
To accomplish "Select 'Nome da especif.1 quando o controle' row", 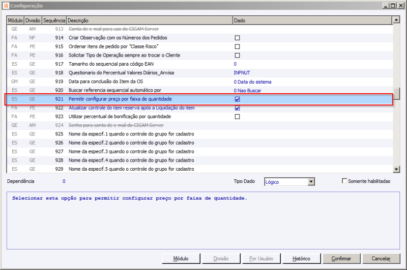I will [199, 134].
